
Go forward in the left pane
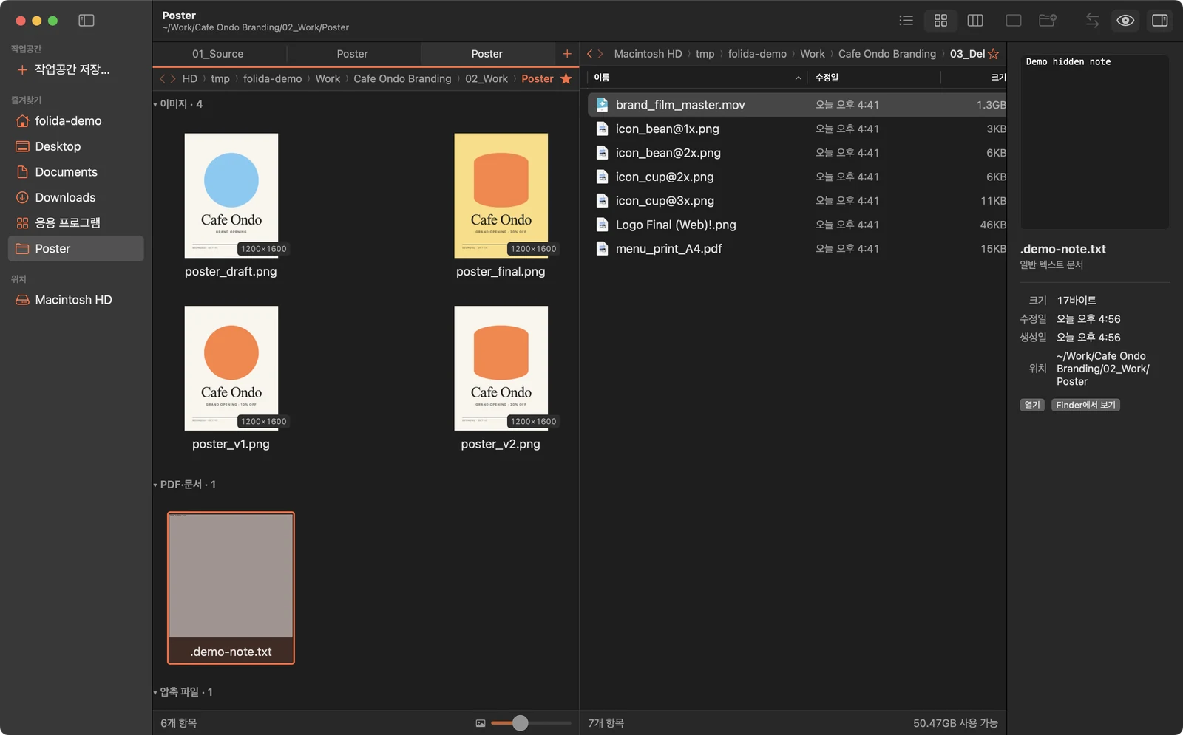coord(173,78)
